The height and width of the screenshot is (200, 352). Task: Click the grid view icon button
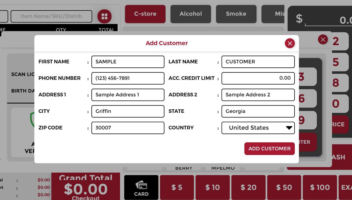click(104, 16)
